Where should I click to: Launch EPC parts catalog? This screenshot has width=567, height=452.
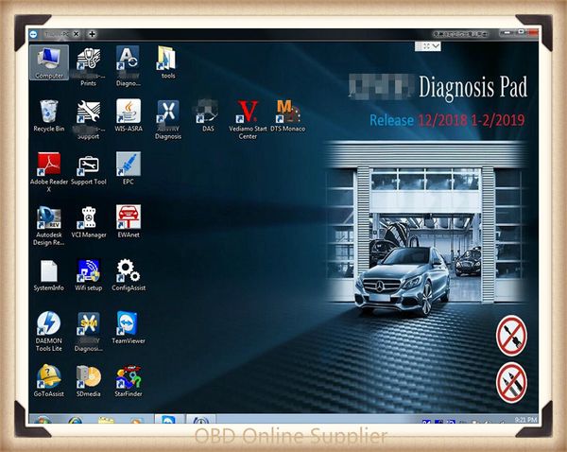[x=129, y=168]
